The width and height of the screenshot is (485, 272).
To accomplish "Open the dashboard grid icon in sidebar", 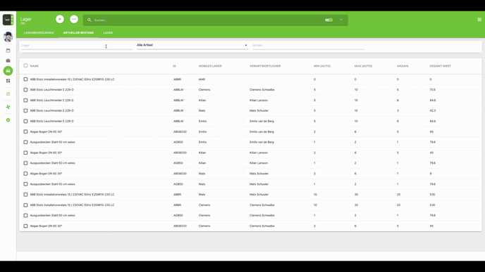I will tap(8, 81).
